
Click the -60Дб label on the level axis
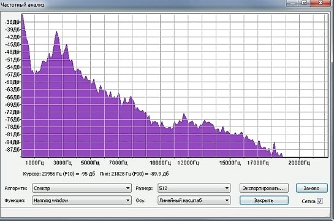13,82
